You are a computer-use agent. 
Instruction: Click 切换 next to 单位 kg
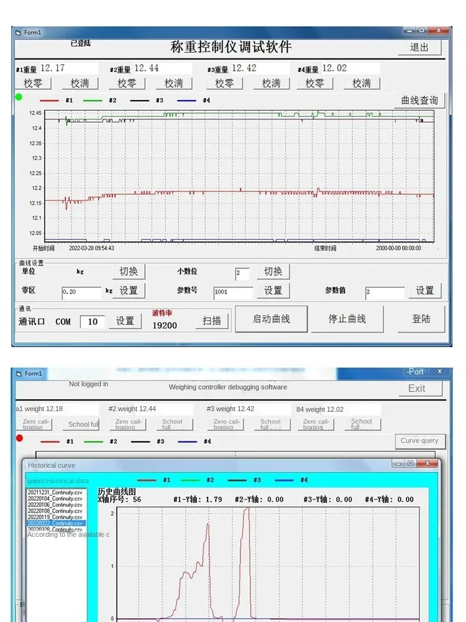click(x=129, y=272)
